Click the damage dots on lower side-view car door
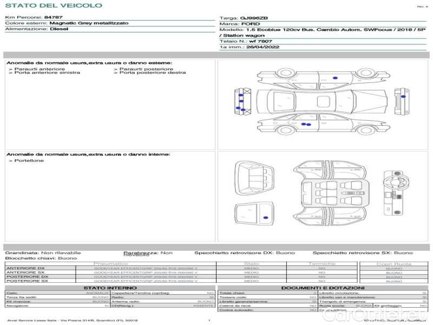This screenshot has width=433, height=325. tap(306, 125)
